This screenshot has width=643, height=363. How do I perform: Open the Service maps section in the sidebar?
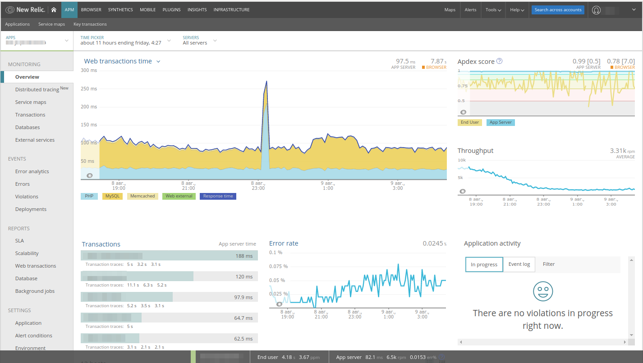30,102
